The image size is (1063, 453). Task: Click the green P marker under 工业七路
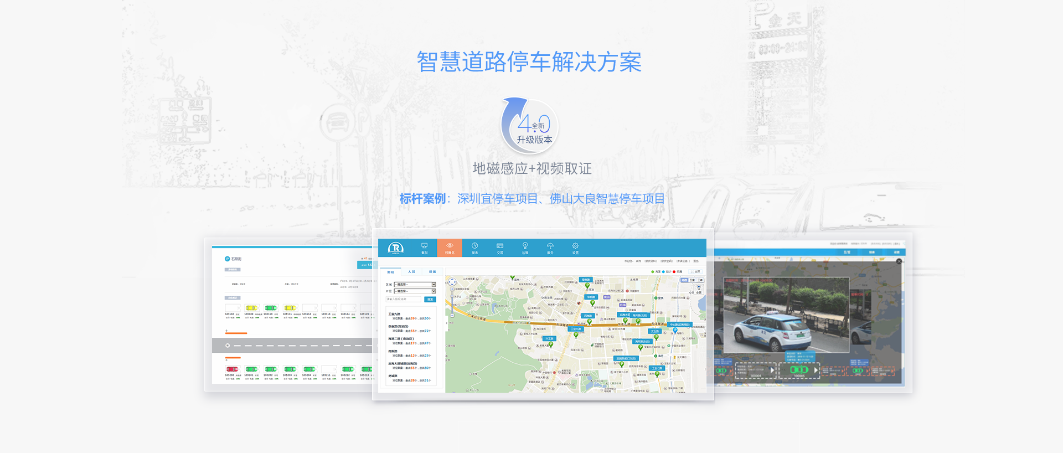(x=657, y=374)
